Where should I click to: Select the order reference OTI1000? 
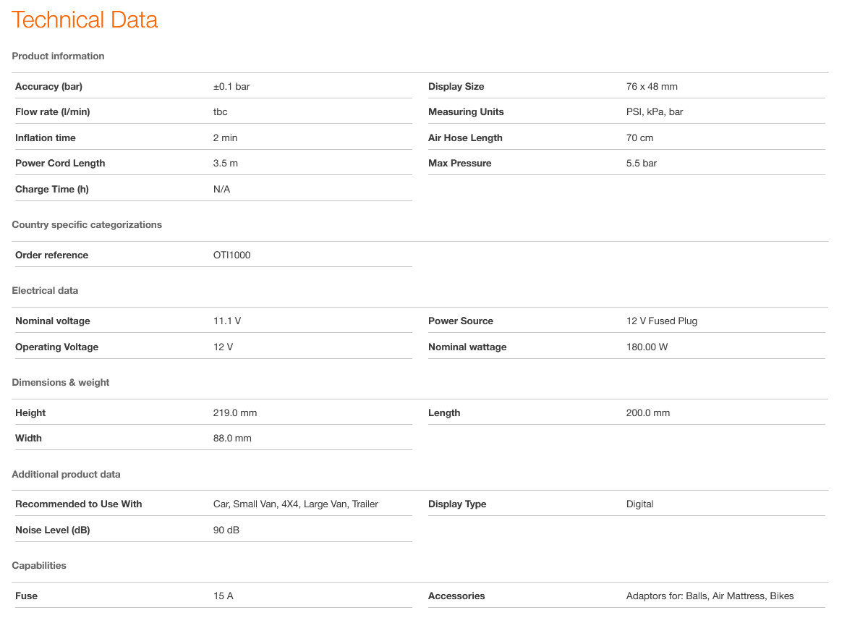[231, 255]
